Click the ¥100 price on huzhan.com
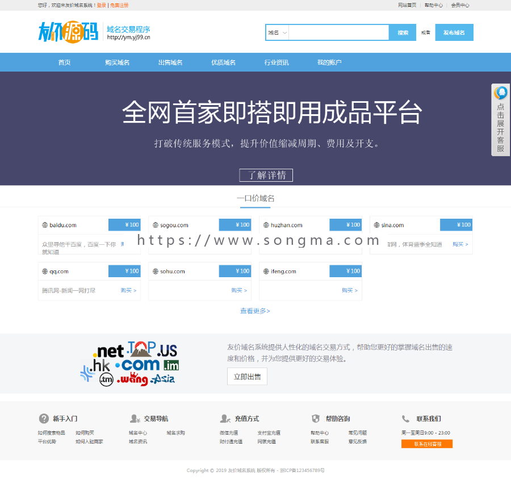The height and width of the screenshot is (480, 511). (x=345, y=225)
